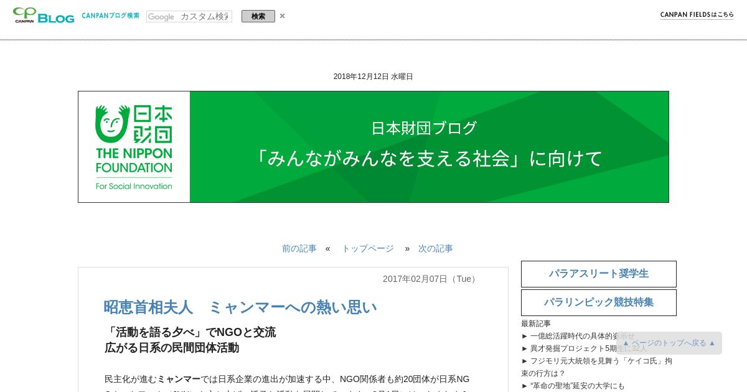Screen dimensions: 747x392
Task: Click the subtitle 「活動を語る夕べ」でNGOと交流
Action: [x=190, y=332]
